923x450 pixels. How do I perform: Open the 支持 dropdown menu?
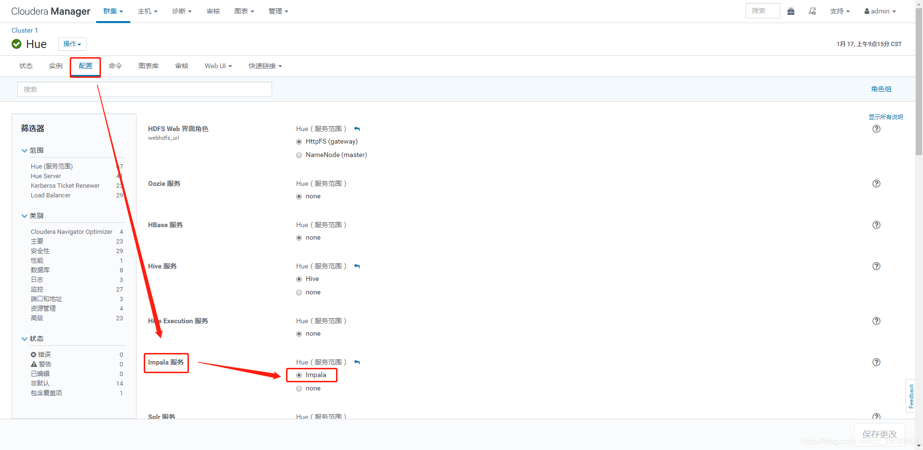coord(840,11)
